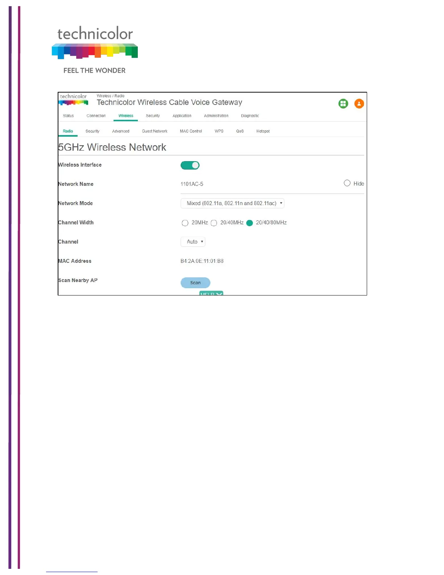This screenshot has height=575, width=444.
Task: Open the Connection menu tab
Action: [96, 116]
